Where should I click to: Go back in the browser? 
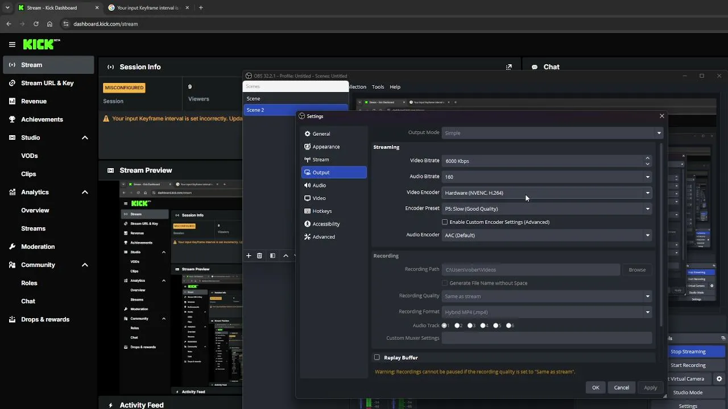tap(9, 24)
